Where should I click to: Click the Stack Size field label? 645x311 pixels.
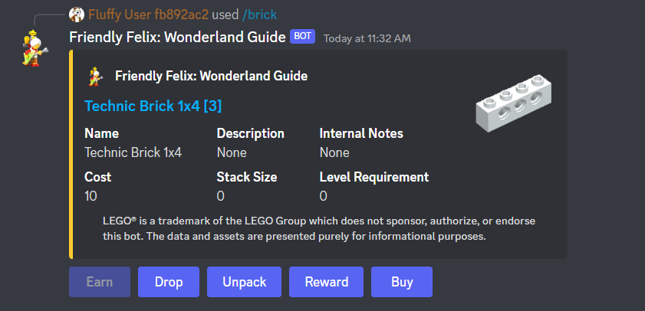point(247,177)
